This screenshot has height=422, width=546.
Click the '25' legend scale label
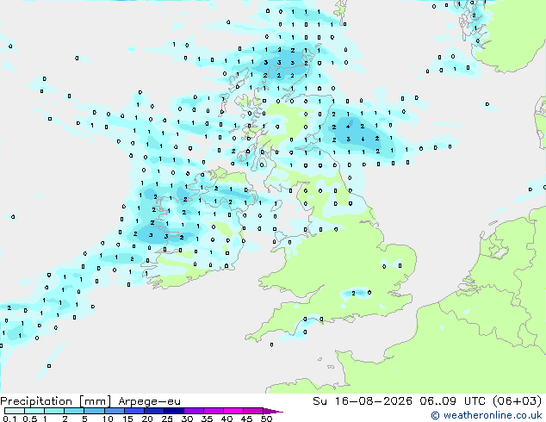(x=167, y=419)
